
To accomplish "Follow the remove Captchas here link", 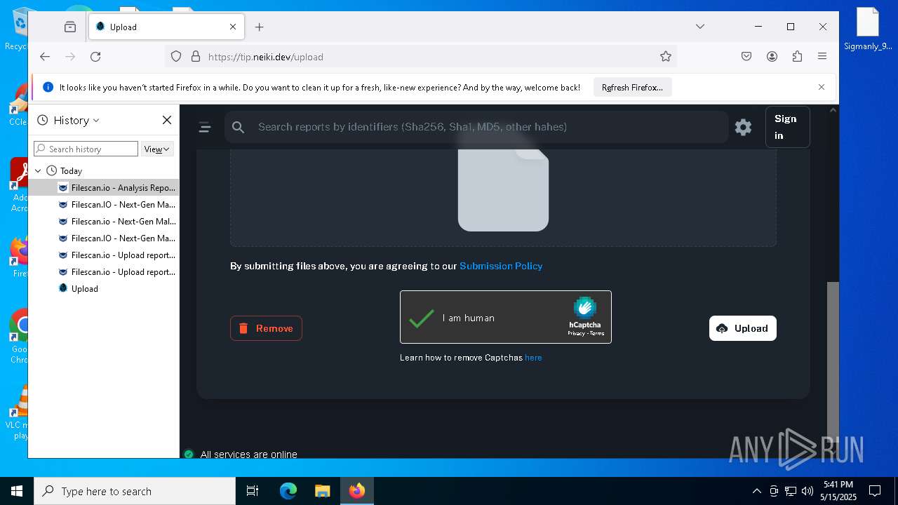I will 533,358.
